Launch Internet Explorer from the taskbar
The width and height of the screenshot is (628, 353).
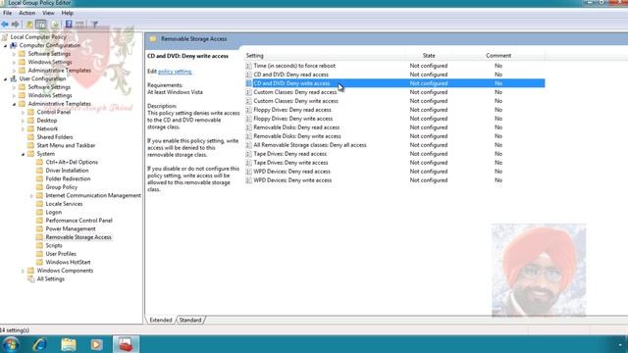[x=39, y=344]
